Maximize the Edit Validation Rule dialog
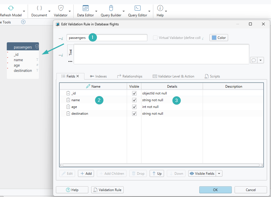 pyautogui.click(x=250, y=24)
